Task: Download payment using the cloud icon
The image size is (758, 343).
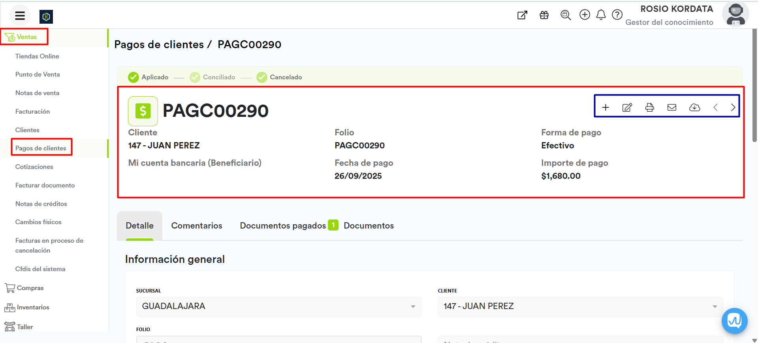Action: tap(694, 107)
